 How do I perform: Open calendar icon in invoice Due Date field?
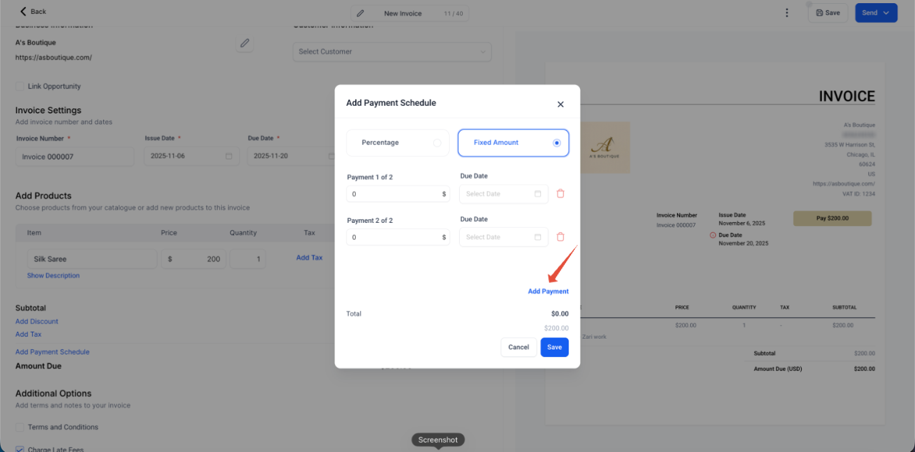(x=331, y=156)
